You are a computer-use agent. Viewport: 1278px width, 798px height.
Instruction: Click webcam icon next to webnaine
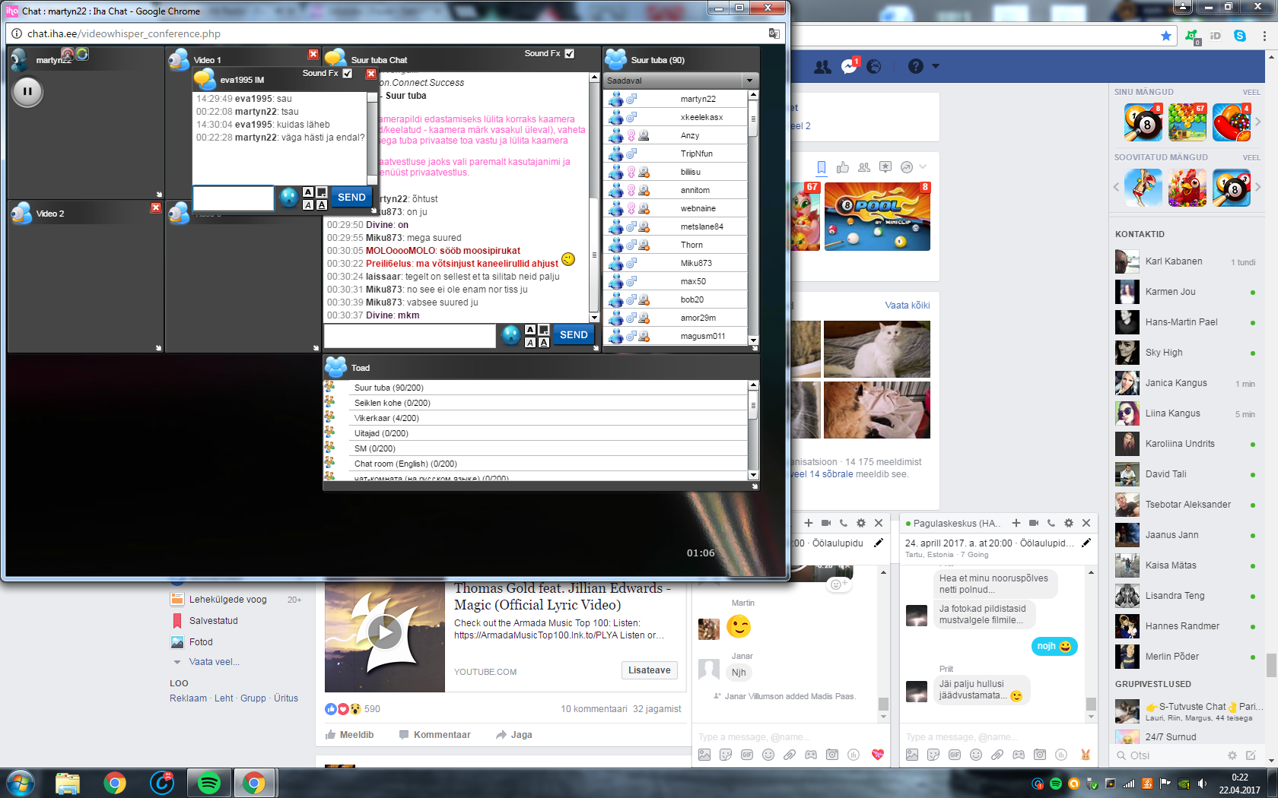coord(644,208)
